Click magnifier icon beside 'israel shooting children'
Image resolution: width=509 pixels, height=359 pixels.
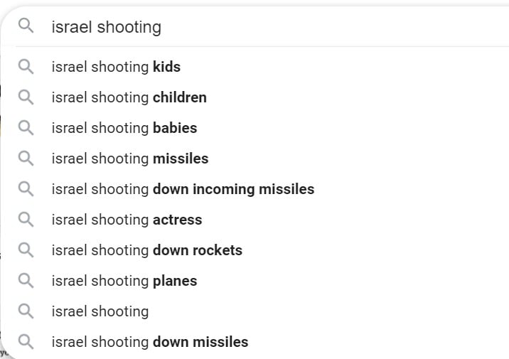coord(26,97)
